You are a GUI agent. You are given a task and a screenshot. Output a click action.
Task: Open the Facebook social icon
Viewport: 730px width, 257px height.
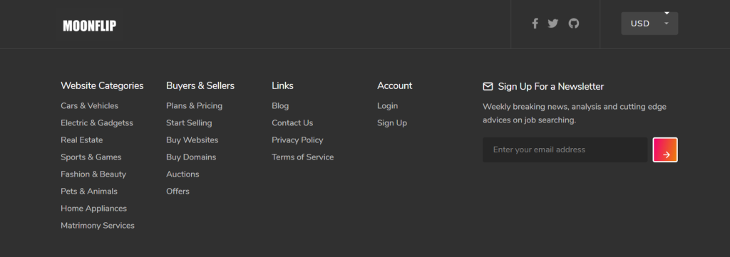click(x=535, y=23)
